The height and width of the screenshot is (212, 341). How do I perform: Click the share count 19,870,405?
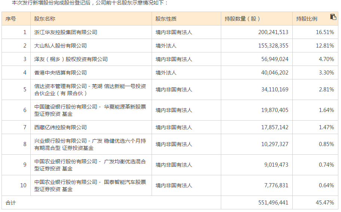(275, 110)
